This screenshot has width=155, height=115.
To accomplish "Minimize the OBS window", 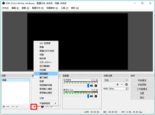I will tap(135, 3).
